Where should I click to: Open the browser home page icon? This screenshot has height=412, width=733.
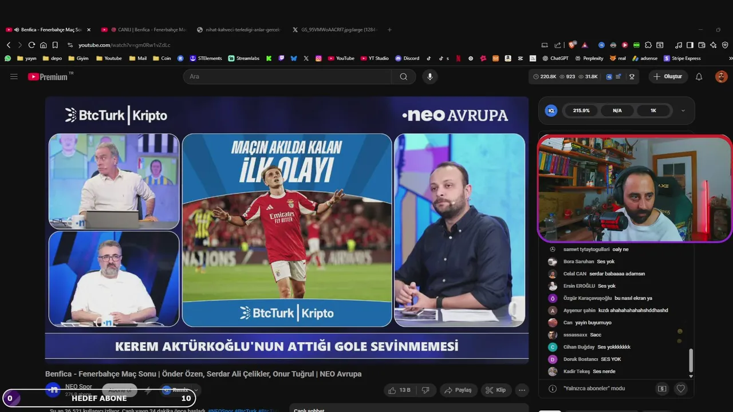44,45
